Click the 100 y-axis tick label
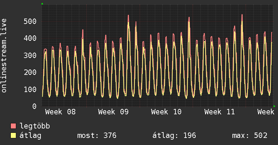Screen dimensions: 278x145 (x=30, y=89)
